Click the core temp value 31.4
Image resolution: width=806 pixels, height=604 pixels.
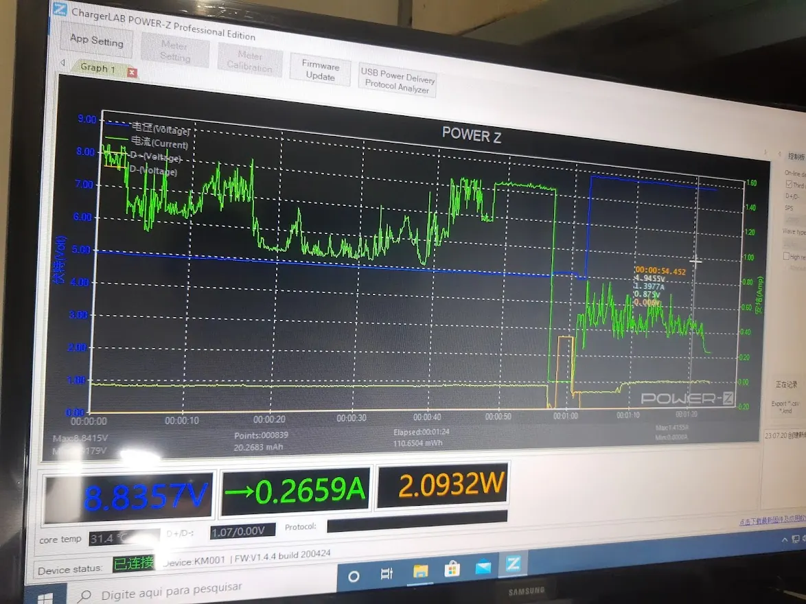coord(124,538)
